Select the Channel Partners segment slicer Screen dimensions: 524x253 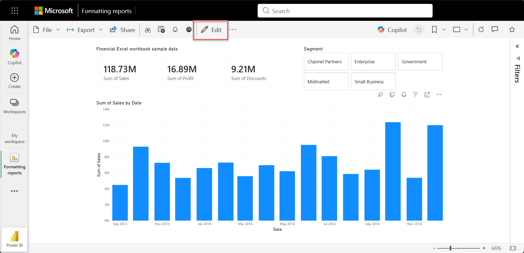coord(326,62)
